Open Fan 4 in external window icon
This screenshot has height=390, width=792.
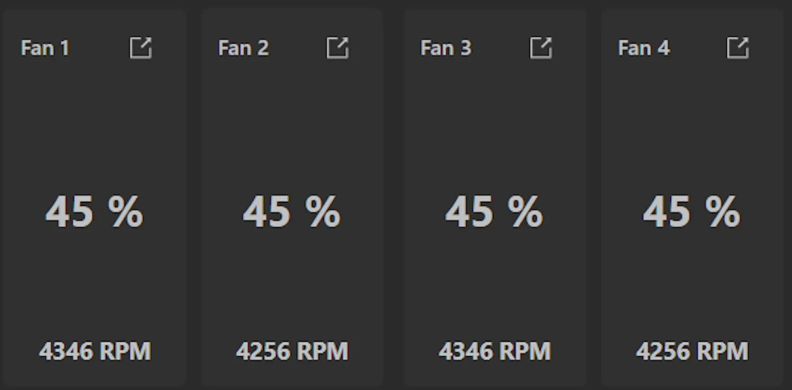pyautogui.click(x=738, y=48)
